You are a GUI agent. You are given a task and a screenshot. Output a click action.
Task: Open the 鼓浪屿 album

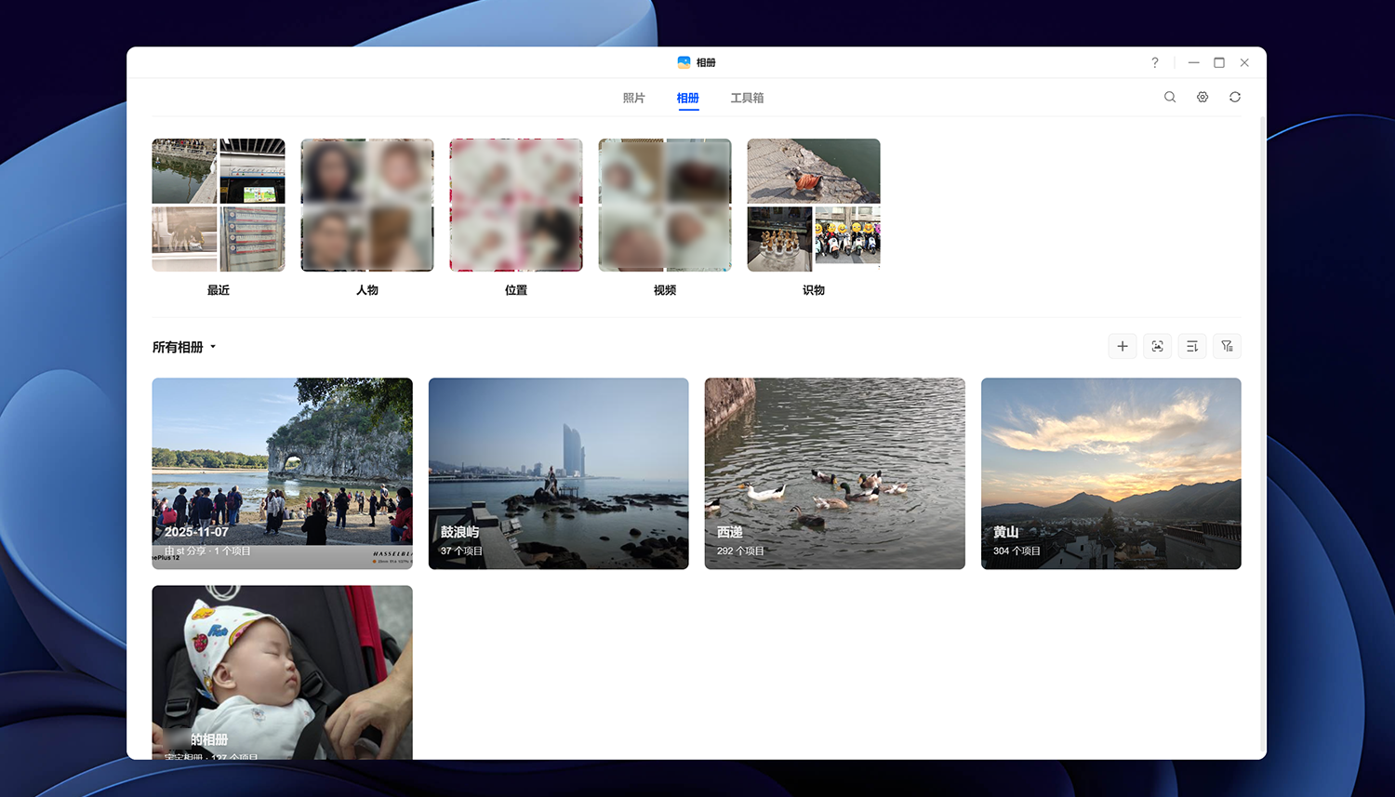coord(559,473)
